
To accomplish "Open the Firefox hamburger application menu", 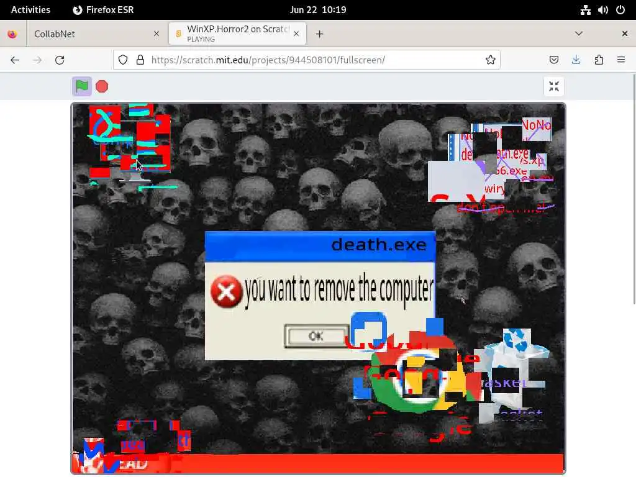I will 621,60.
